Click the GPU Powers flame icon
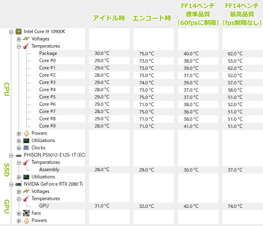Screen dimensions: 263x226 [26, 220]
